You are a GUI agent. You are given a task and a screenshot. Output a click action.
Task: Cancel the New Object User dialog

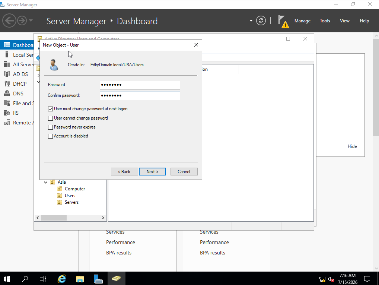pos(184,171)
